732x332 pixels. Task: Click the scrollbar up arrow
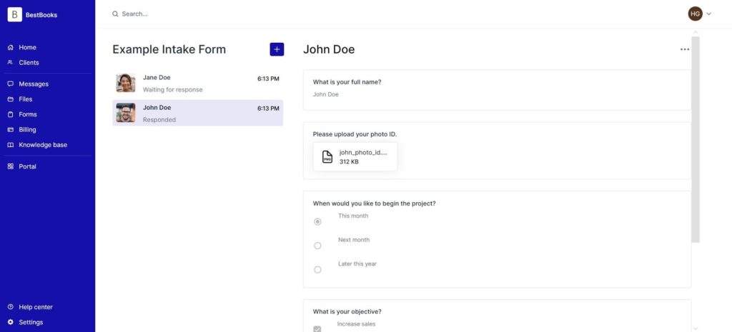pyautogui.click(x=696, y=32)
